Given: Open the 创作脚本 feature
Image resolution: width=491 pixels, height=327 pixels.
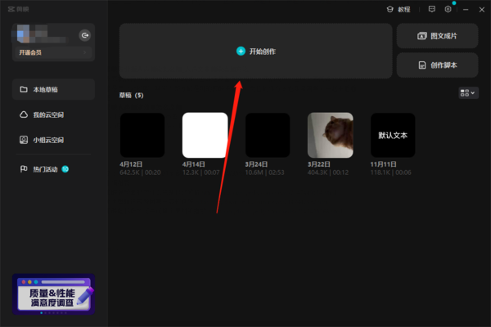Looking at the screenshot, I should 437,65.
